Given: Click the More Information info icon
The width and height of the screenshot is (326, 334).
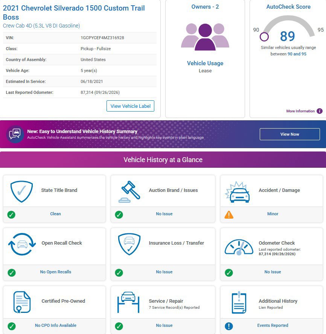Looking at the screenshot, I should tap(319, 111).
